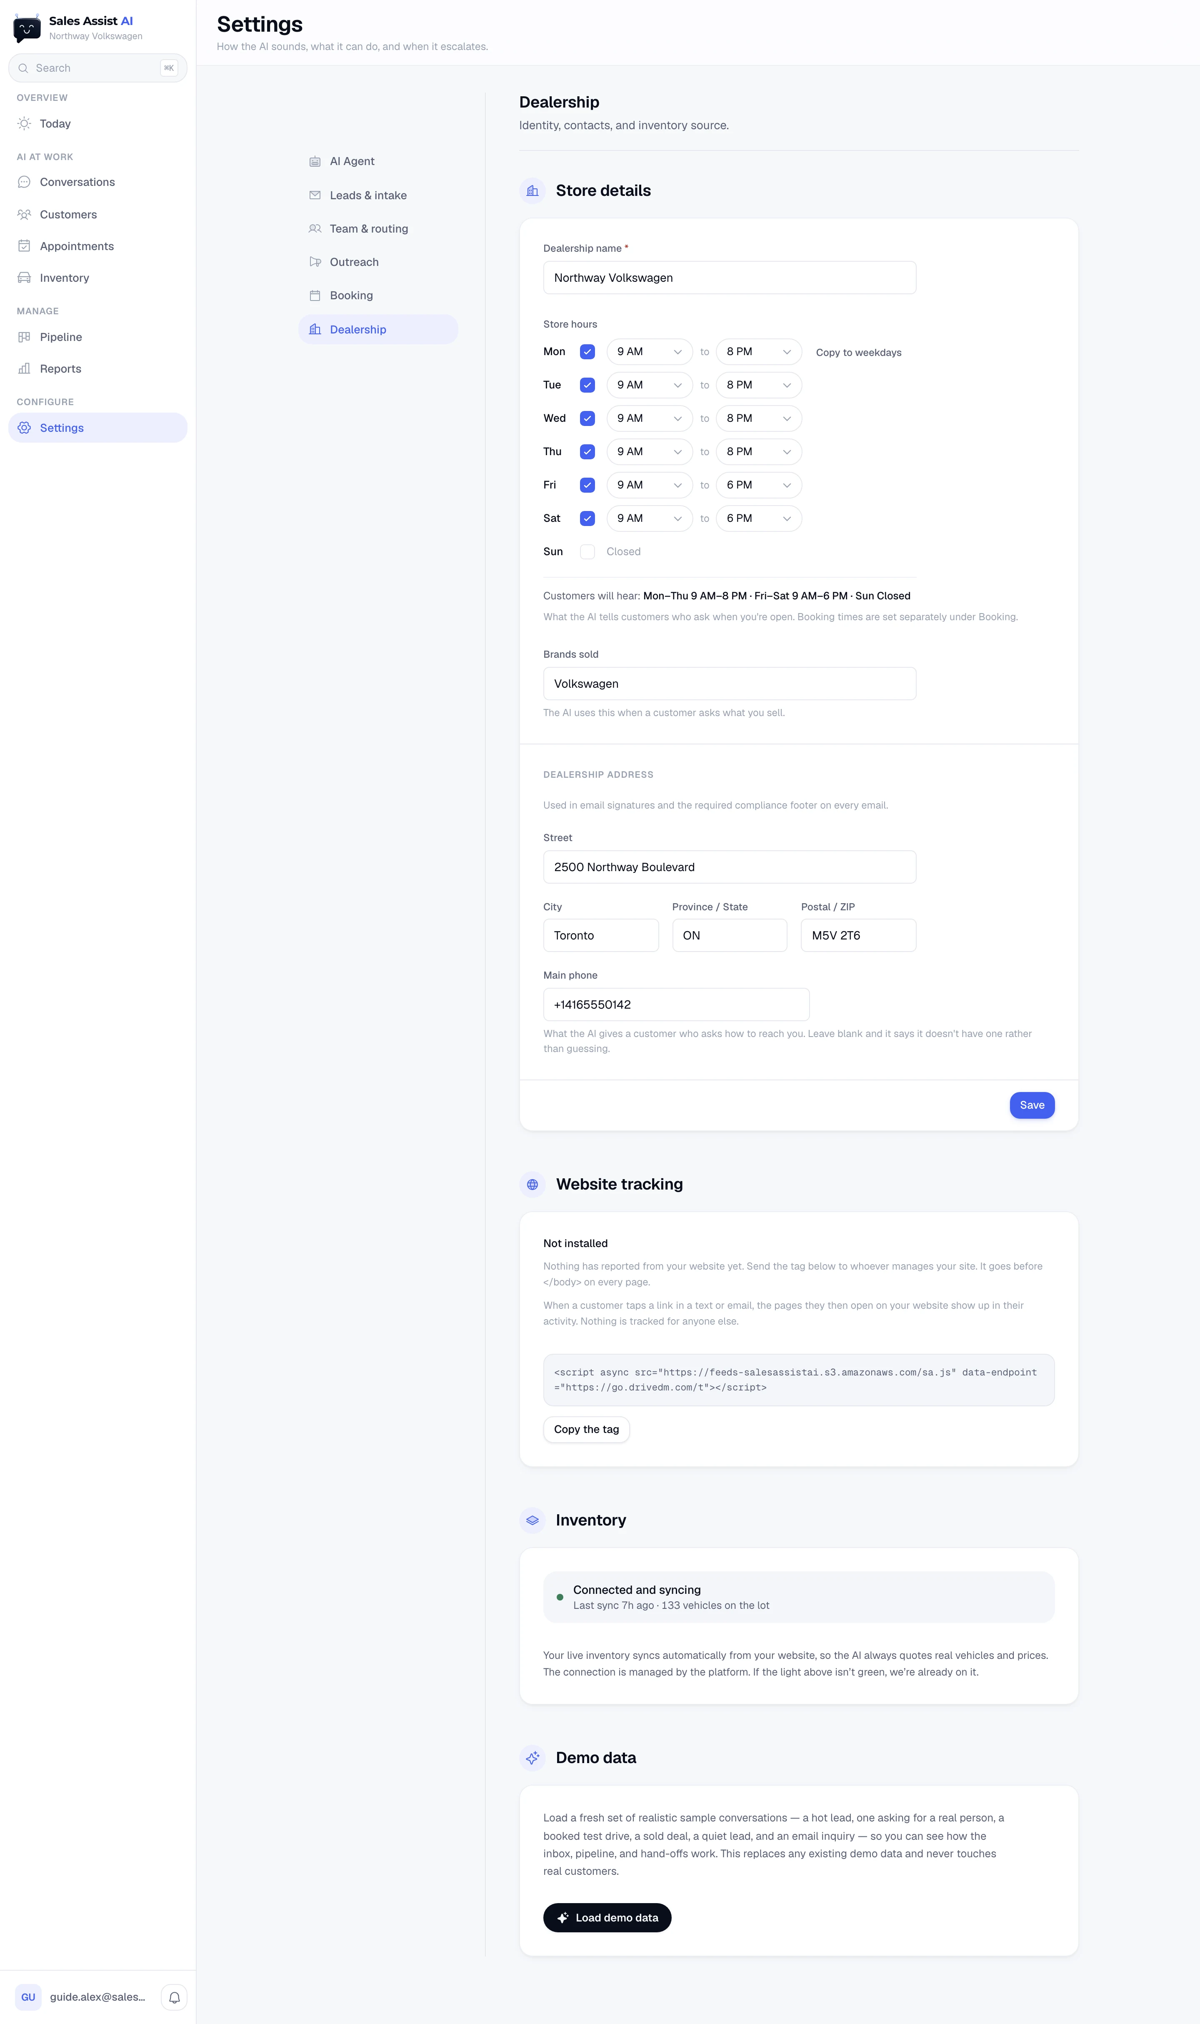Screen dimensions: 1200x2024
Task: Open Saturday opening time dropdown
Action: 649,519
